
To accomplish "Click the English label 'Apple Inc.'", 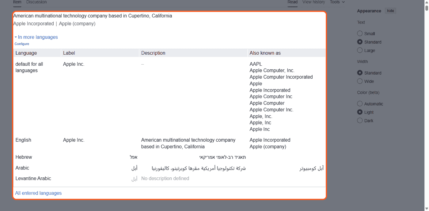I will [x=74, y=140].
